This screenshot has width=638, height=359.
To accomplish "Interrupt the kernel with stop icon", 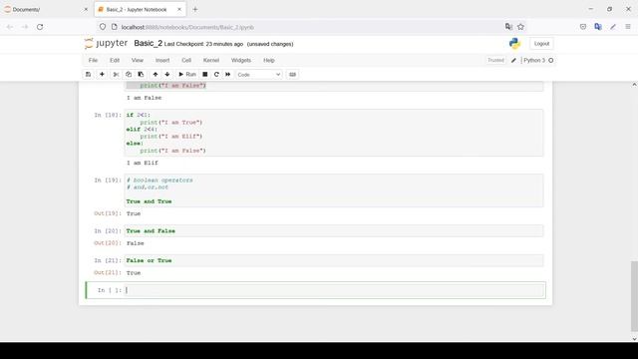I will click(205, 75).
